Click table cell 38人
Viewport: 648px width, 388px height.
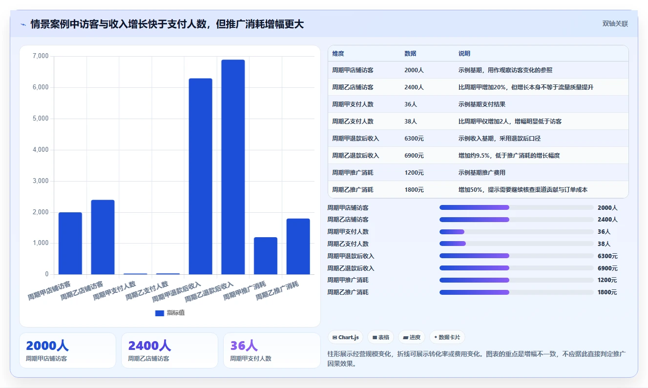click(x=411, y=122)
